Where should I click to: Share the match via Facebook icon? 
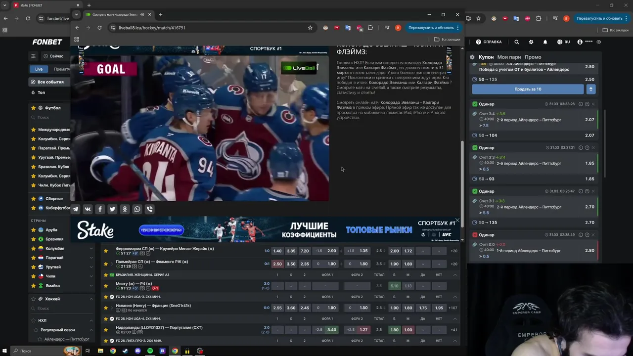(x=100, y=209)
